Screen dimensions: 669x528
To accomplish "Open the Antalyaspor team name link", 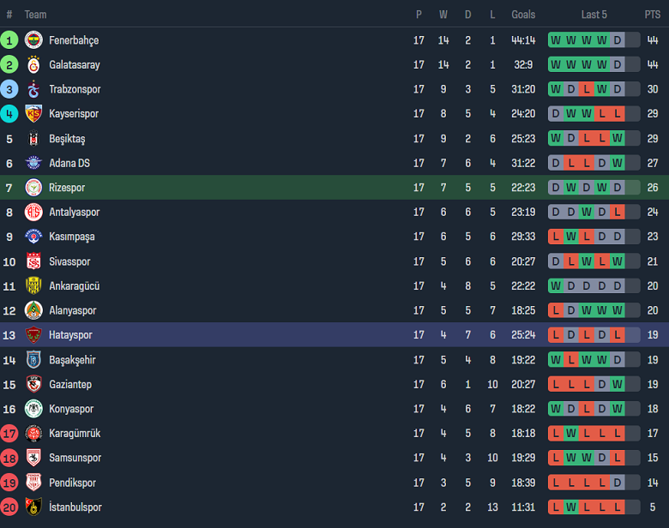I will pos(74,213).
